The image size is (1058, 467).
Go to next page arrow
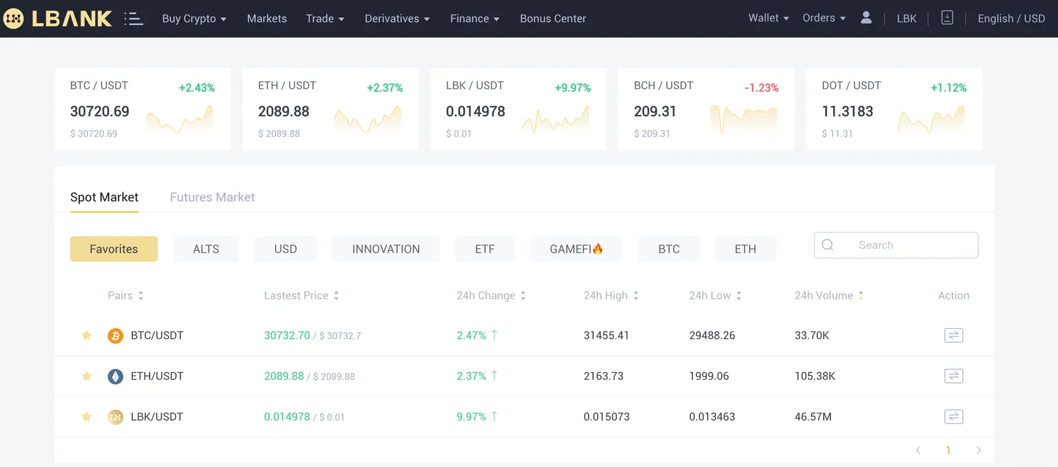click(979, 450)
